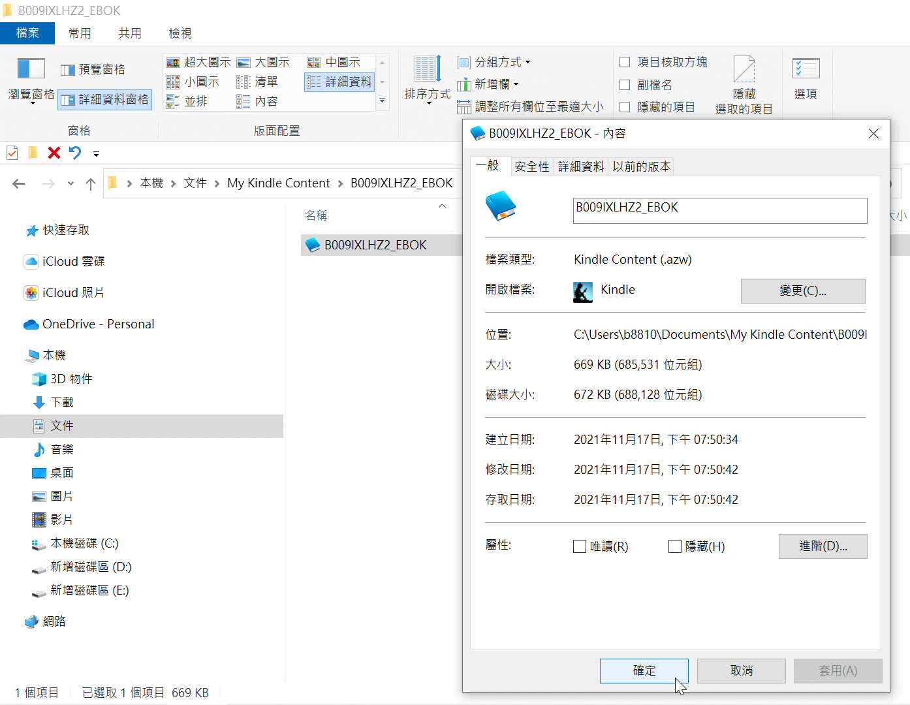
Task: Switch to the 檔案 ribbon tab
Action: 27,33
